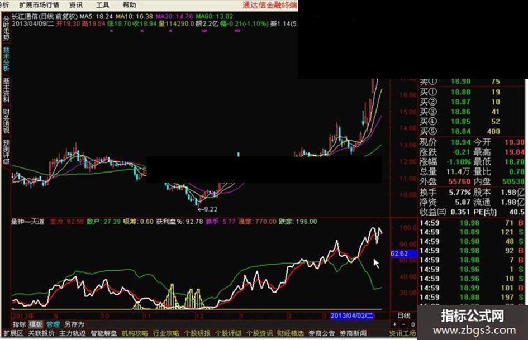Click the 涨家: 770.00 value

[257, 222]
